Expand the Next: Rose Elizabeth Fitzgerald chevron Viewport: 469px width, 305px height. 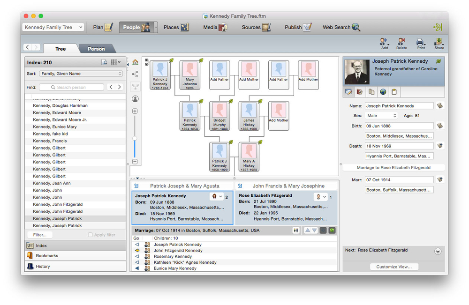(x=438, y=251)
